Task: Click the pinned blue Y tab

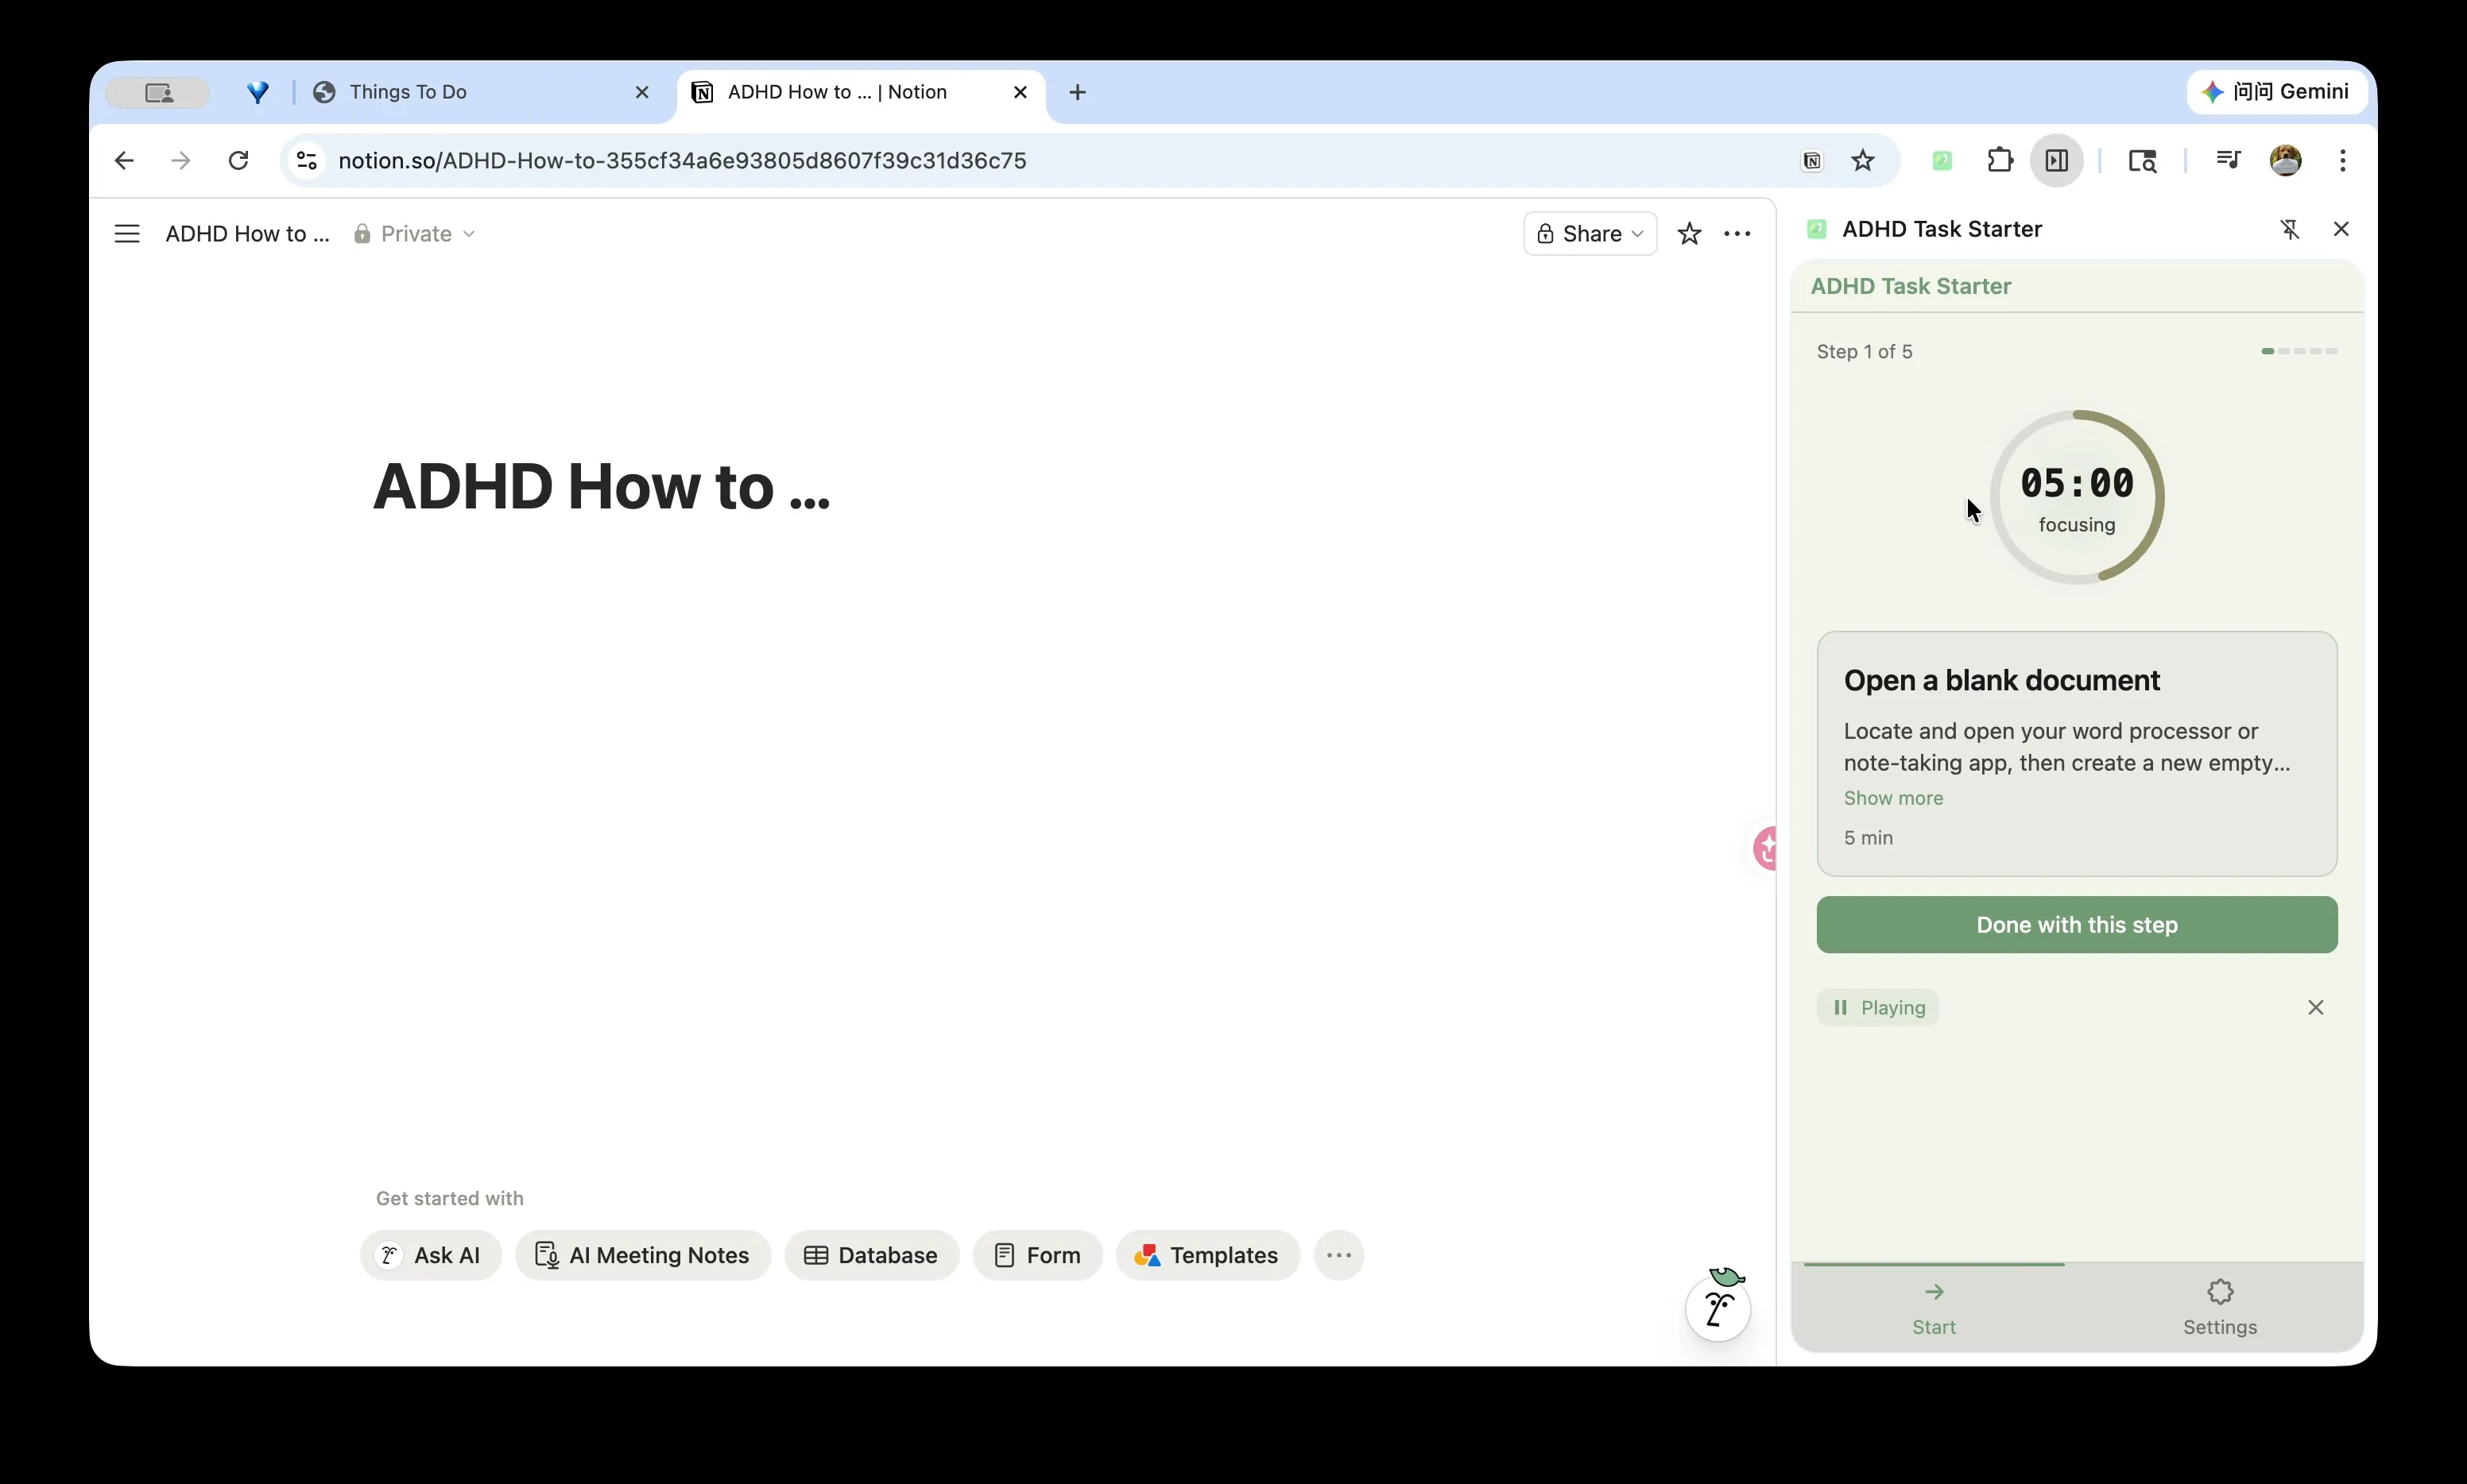Action: point(258,93)
